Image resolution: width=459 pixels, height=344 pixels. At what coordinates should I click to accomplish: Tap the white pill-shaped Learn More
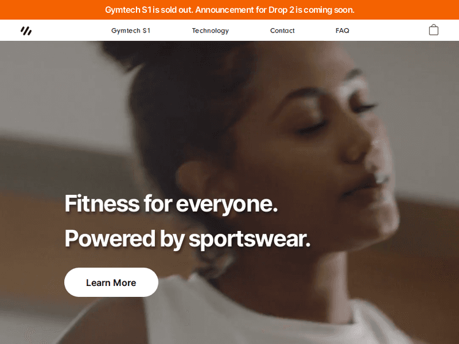click(x=111, y=282)
